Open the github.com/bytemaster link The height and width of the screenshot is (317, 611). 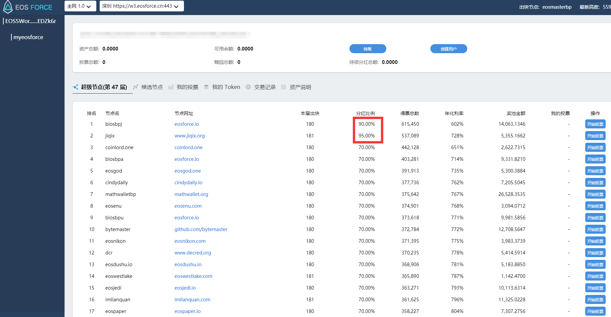tap(201, 229)
